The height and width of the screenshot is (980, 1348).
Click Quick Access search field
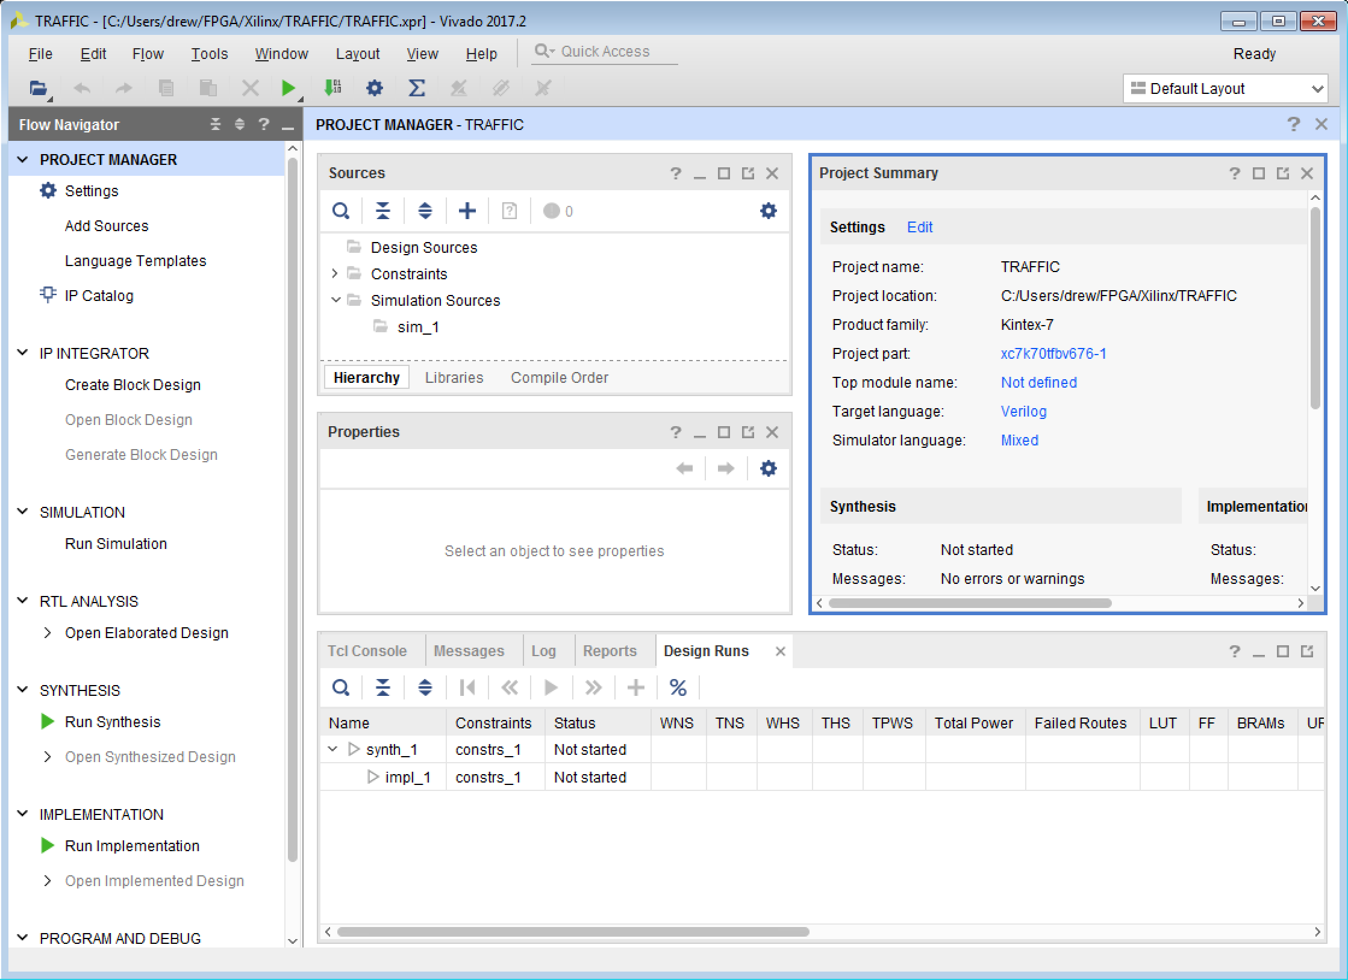605,52
